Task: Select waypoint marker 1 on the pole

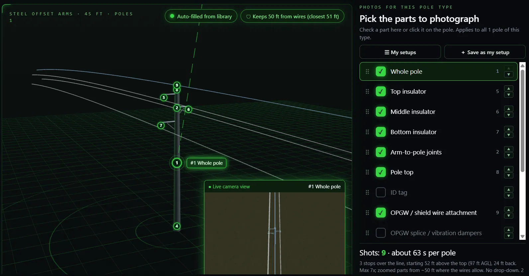Action: [x=177, y=163]
